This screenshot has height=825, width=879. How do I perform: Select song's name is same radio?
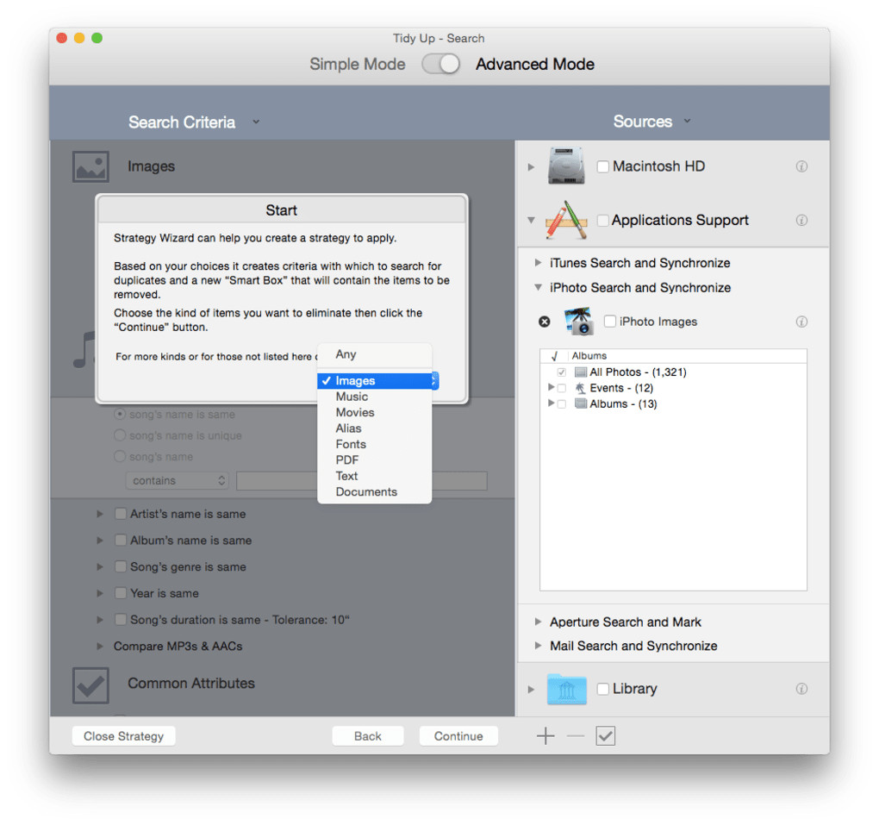pyautogui.click(x=120, y=414)
